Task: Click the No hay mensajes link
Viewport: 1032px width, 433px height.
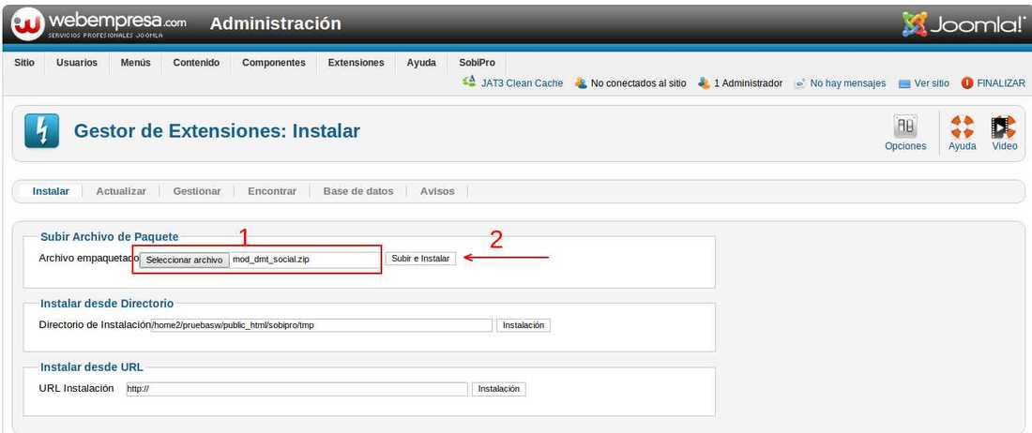Action: pos(848,83)
